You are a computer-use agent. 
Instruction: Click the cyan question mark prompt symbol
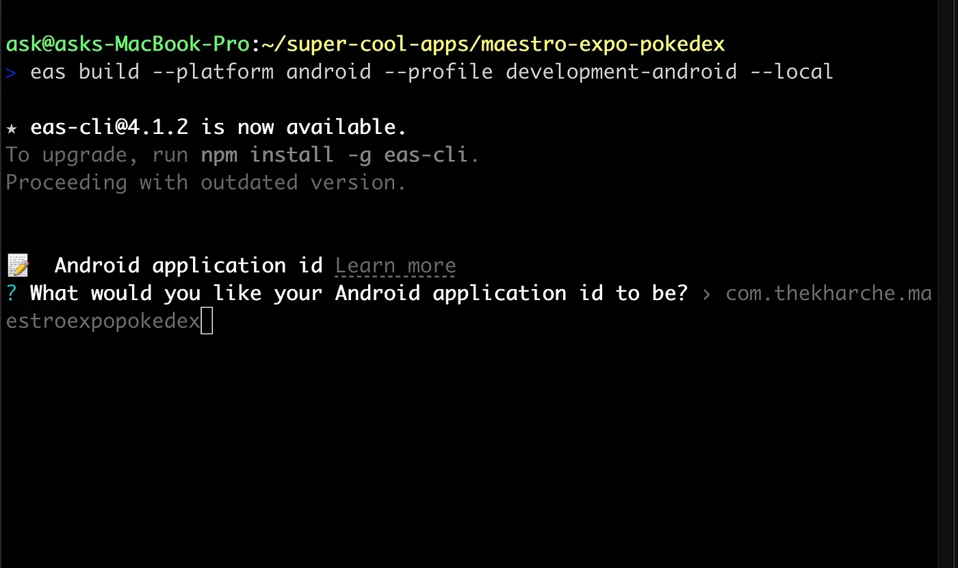click(11, 294)
